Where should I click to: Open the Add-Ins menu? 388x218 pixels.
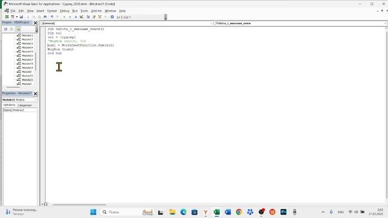coord(96,11)
